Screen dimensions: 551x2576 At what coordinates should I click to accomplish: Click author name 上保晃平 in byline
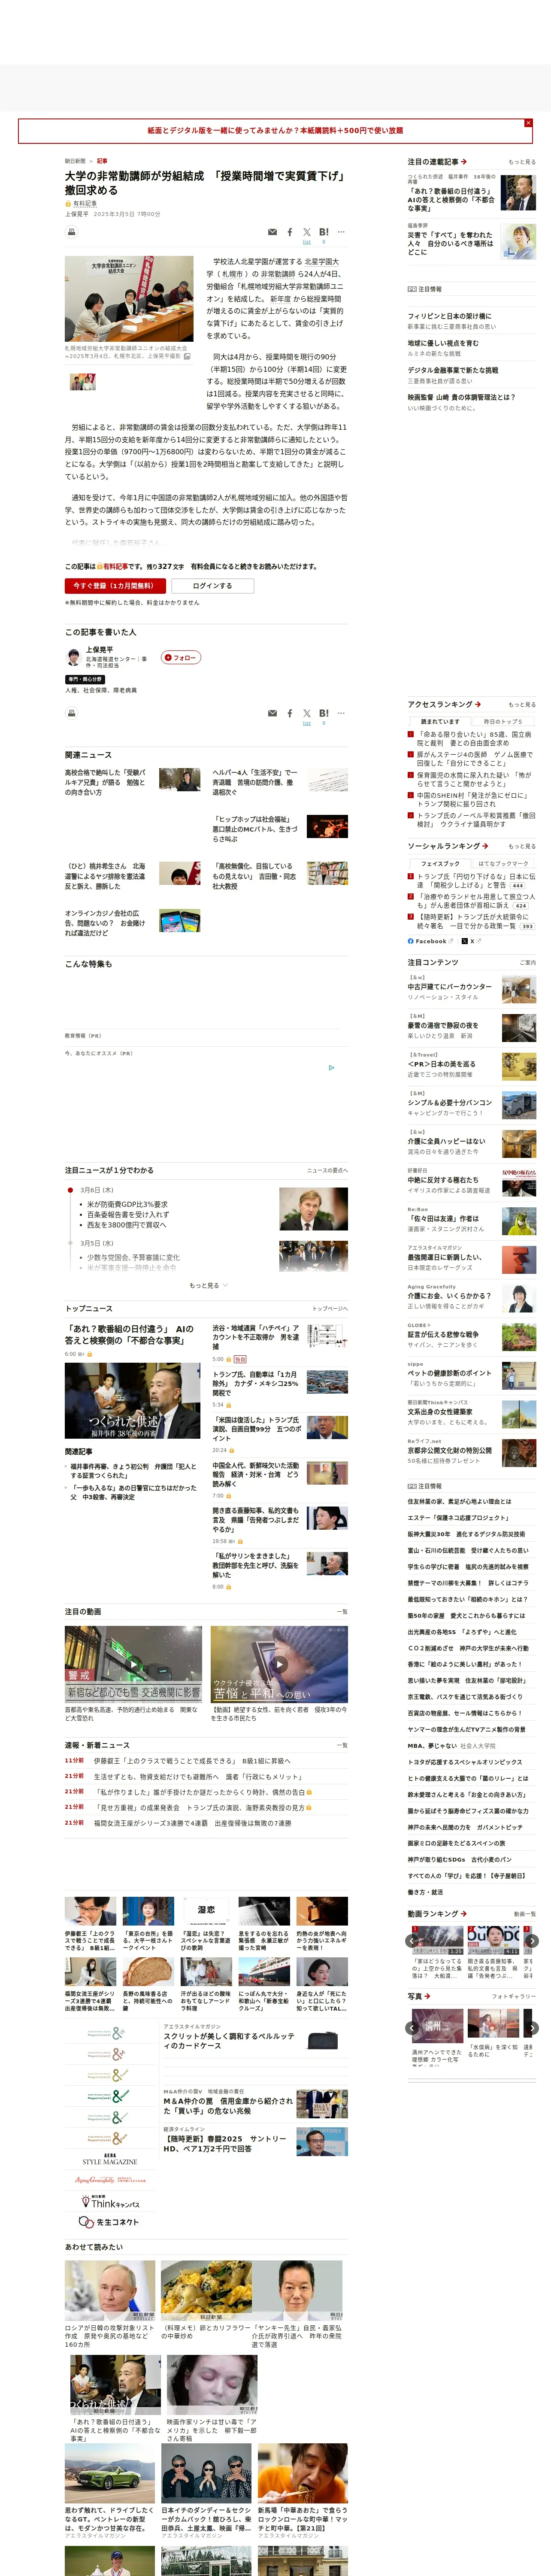tap(77, 214)
